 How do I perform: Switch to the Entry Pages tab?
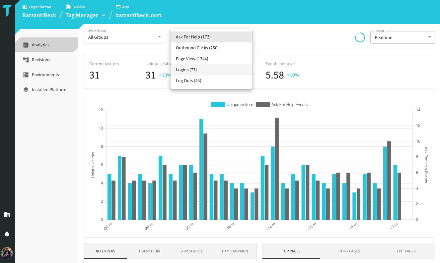point(349,251)
